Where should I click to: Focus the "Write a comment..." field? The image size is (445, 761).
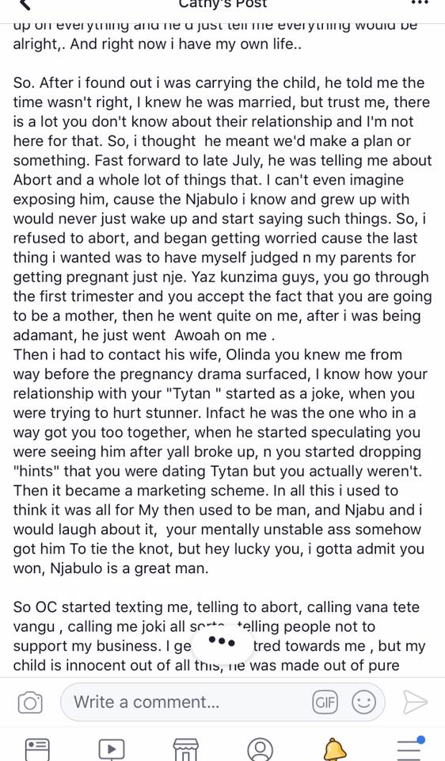coord(222,702)
